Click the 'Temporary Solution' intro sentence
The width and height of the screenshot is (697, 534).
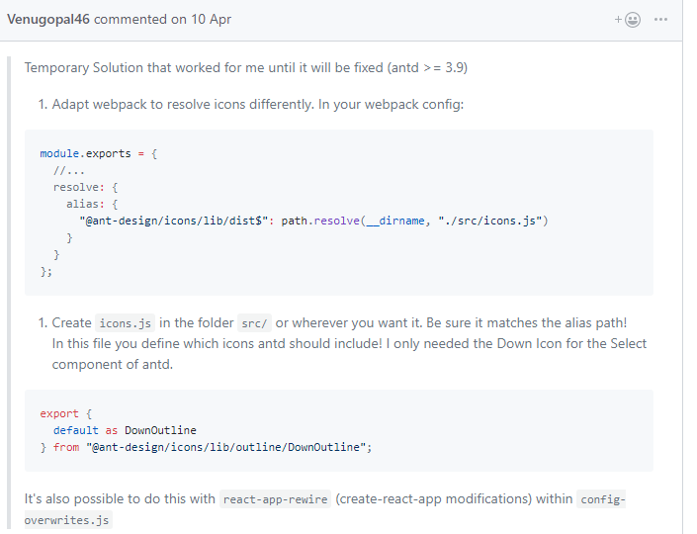[246, 67]
